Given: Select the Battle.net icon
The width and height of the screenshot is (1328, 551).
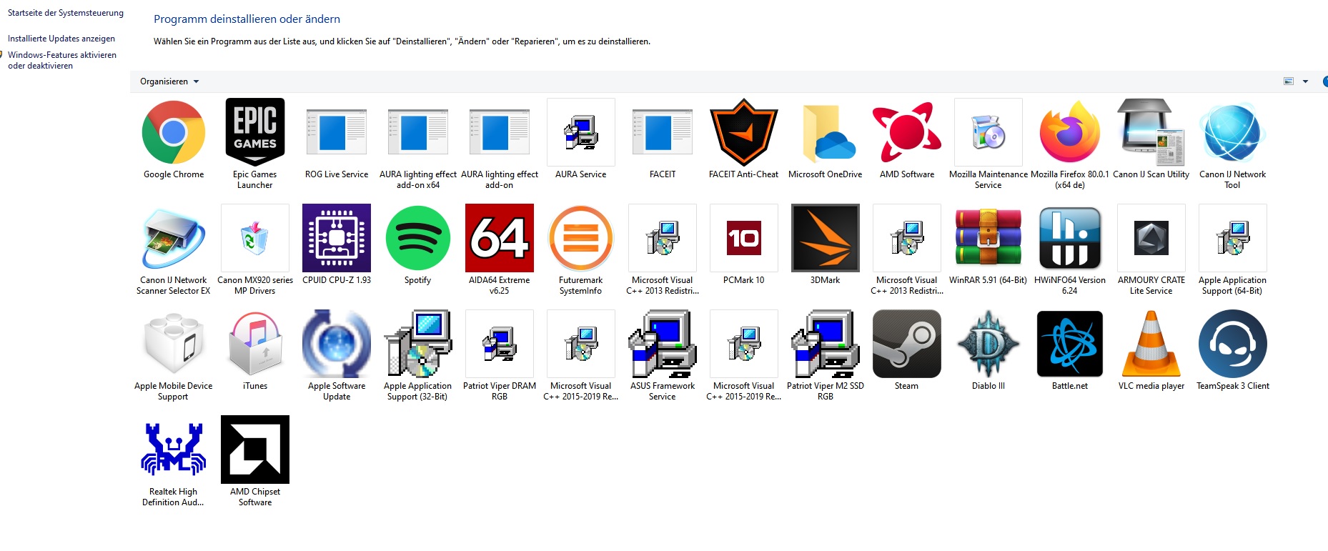Looking at the screenshot, I should tap(1070, 344).
